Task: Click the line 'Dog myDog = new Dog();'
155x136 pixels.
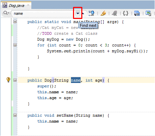Action: 63,40
